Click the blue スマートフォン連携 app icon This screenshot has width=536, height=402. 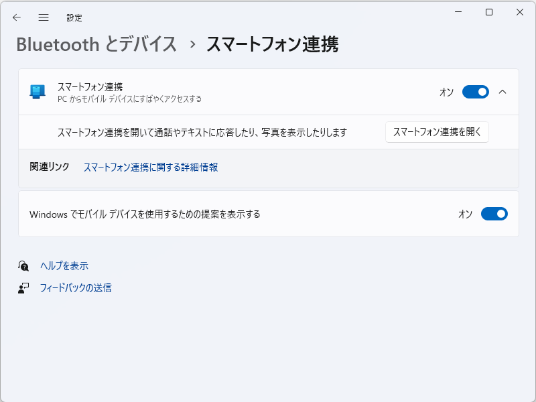[36, 91]
